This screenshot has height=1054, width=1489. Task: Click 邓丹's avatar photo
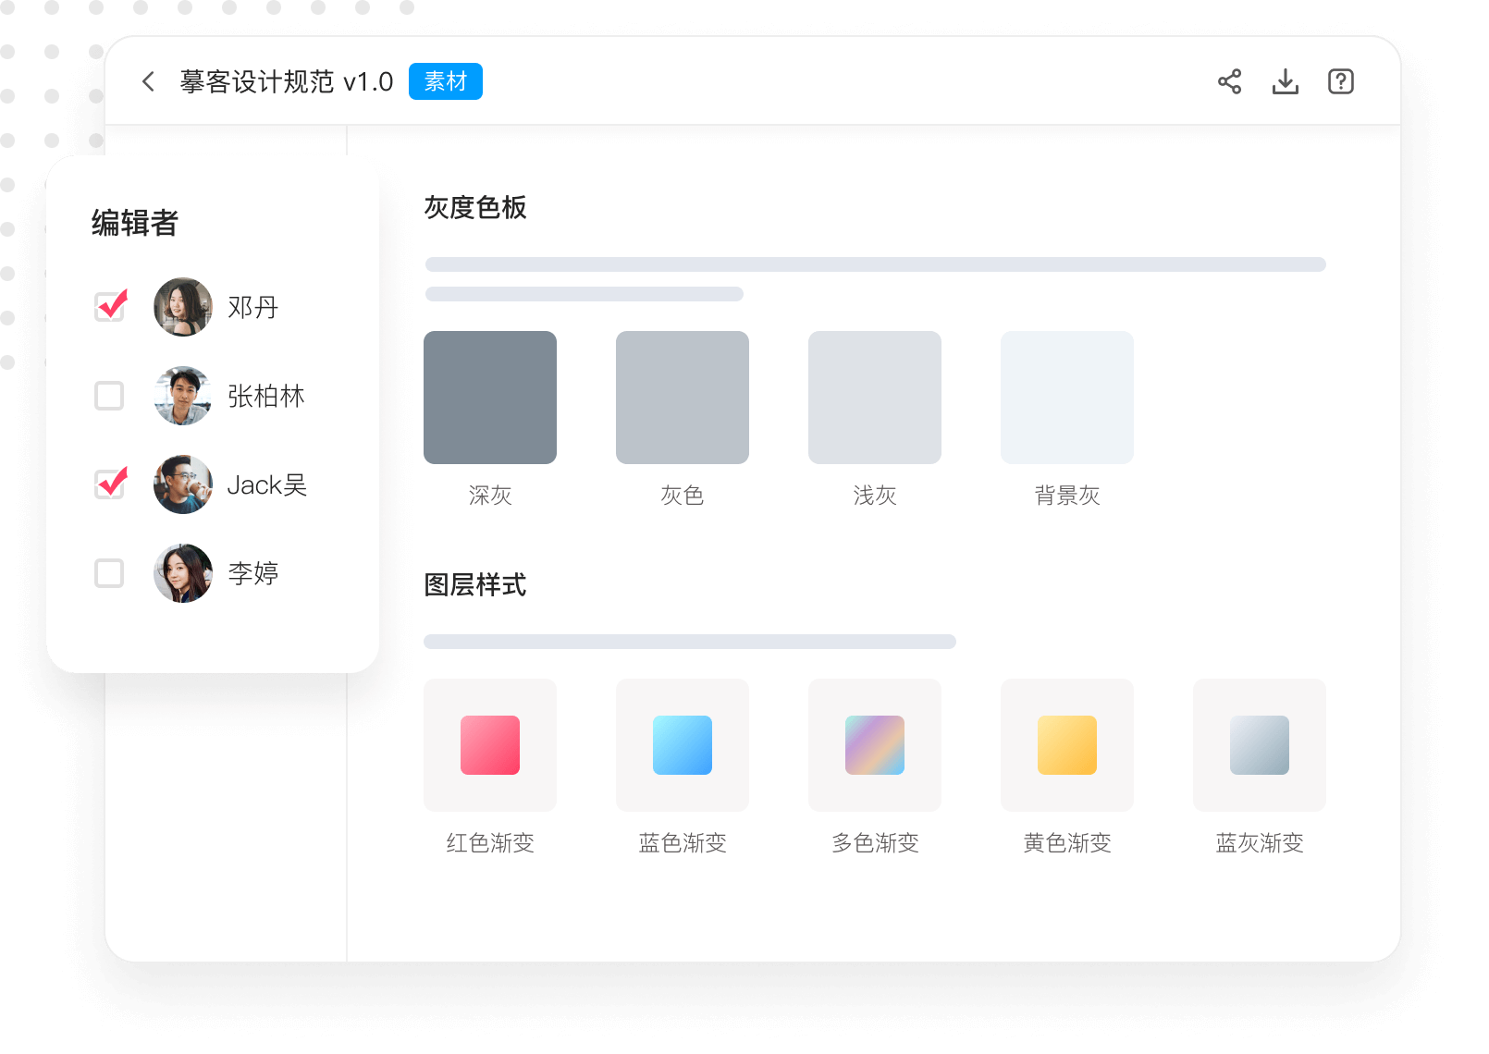(183, 307)
